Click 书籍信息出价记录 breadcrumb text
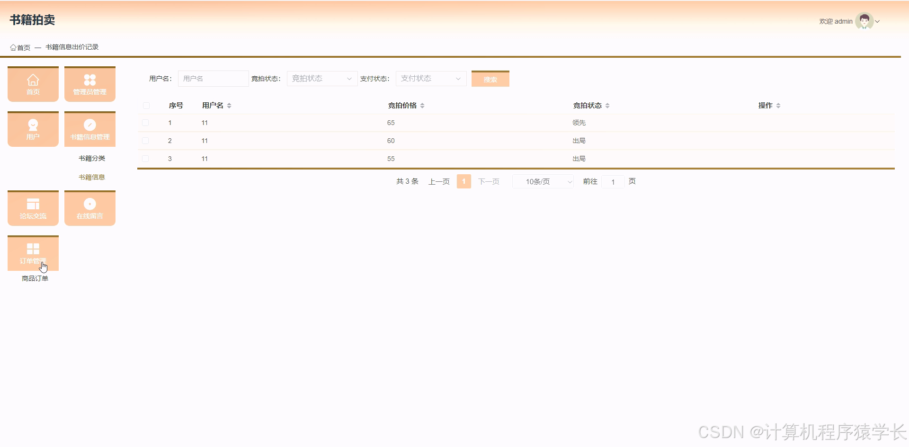 [x=72, y=47]
